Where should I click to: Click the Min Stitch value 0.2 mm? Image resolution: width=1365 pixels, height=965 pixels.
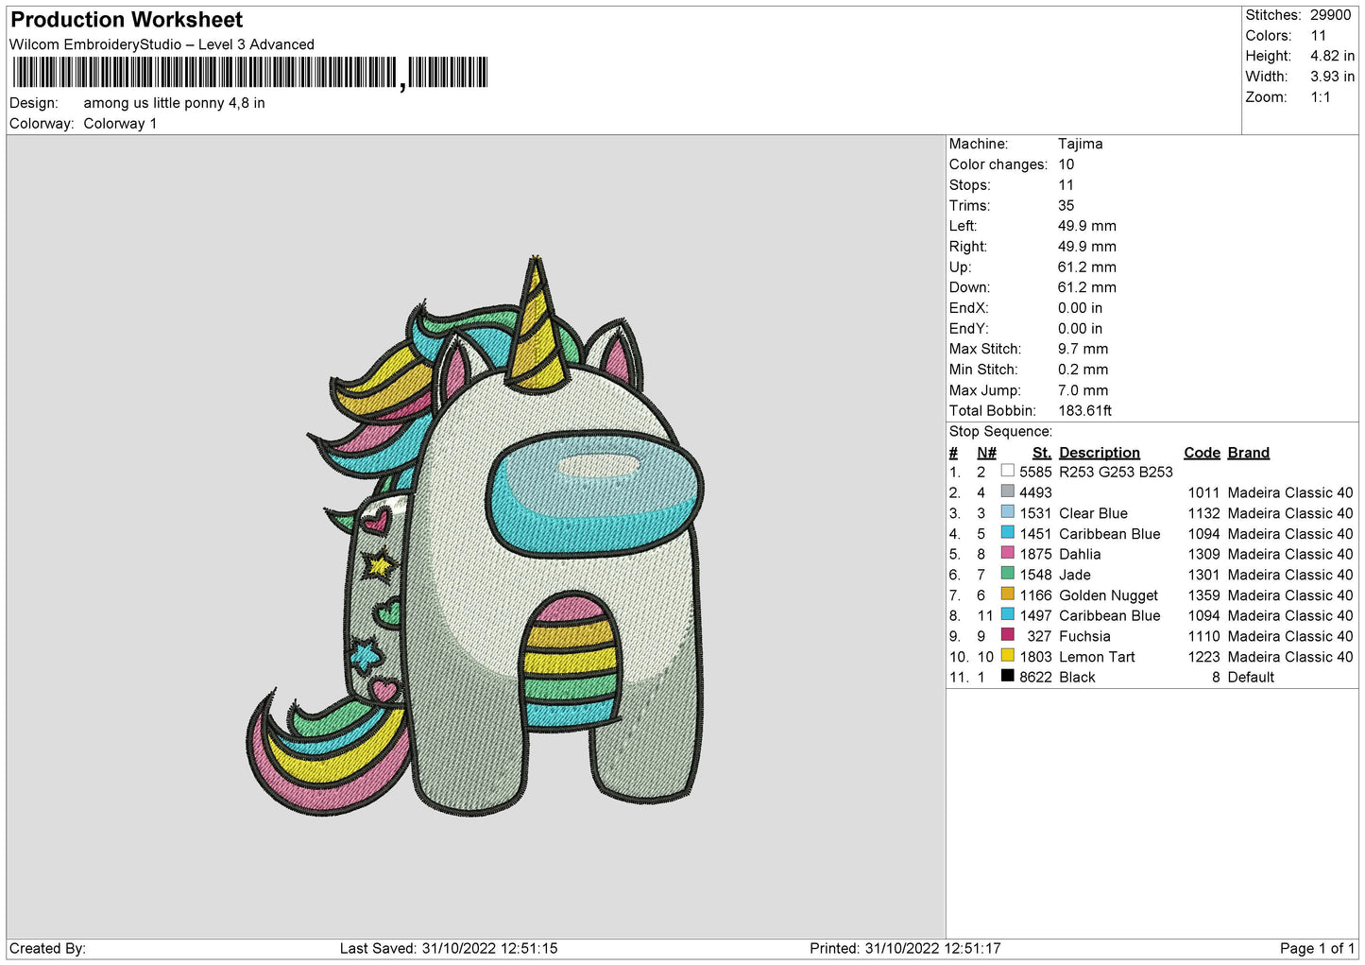click(x=1084, y=370)
